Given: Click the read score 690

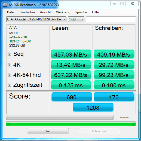Looking at the screenshot, I should [72, 97].
